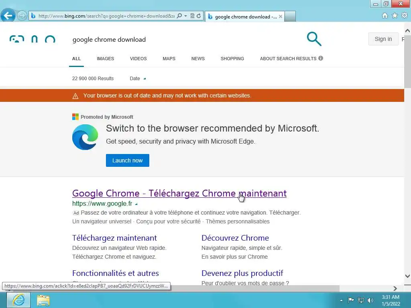The height and width of the screenshot is (308, 411).
Task: Click the search magnifier in address bar
Action: point(179,16)
